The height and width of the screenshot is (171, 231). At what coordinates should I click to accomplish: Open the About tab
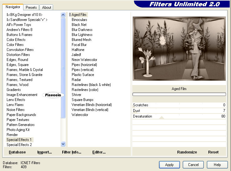click(x=46, y=8)
